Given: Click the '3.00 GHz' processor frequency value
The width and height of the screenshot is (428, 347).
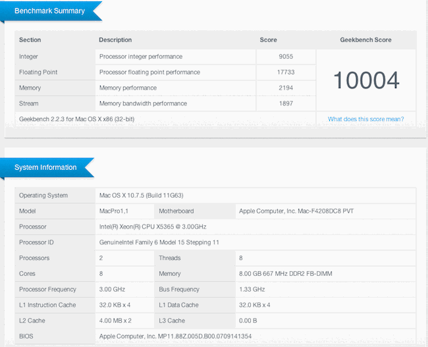Looking at the screenshot, I should pyautogui.click(x=112, y=290).
